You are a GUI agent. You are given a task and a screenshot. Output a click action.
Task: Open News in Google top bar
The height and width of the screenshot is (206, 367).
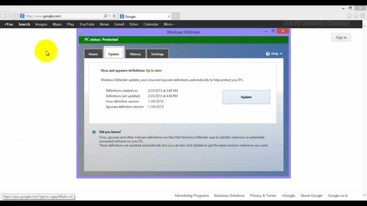click(104, 24)
